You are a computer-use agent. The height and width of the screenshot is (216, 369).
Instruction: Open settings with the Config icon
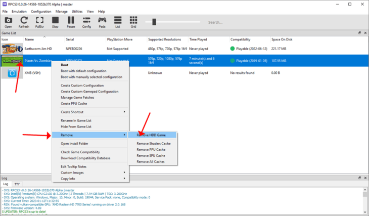coord(86,22)
